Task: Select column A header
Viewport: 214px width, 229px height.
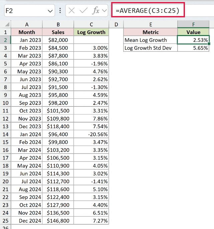Action: click(27, 24)
